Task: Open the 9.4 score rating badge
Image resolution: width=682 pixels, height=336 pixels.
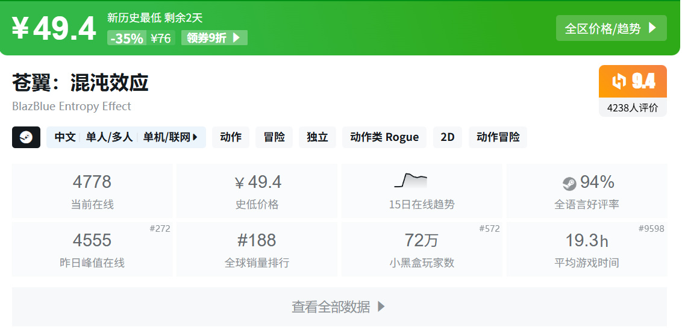Action: (633, 81)
